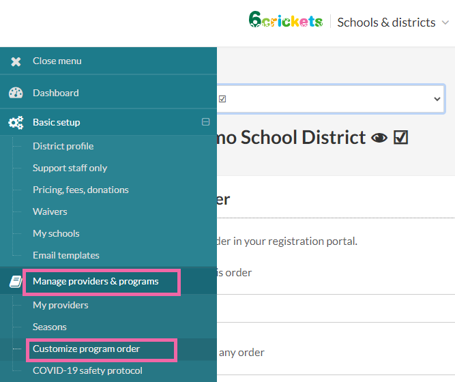Open District profile
This screenshot has width=455, height=382.
[63, 146]
